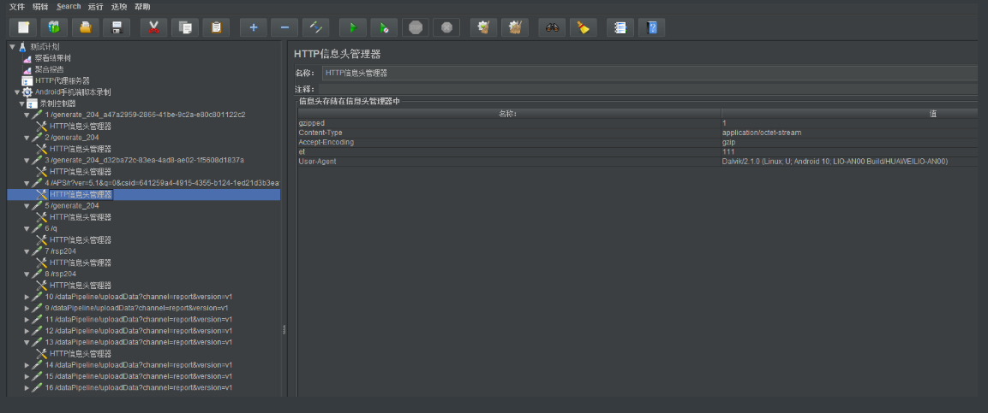The image size is (988, 413).
Task: Select request 2 /generate_204 in tree
Action: click(x=72, y=137)
